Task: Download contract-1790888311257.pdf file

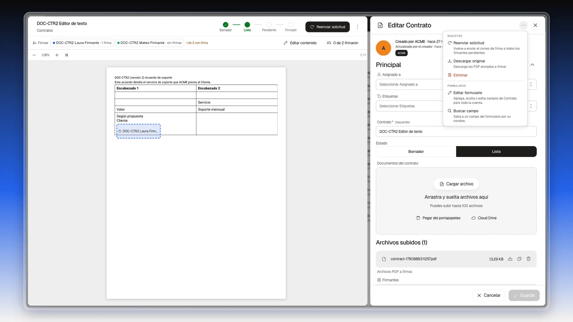Action: tap(510, 259)
